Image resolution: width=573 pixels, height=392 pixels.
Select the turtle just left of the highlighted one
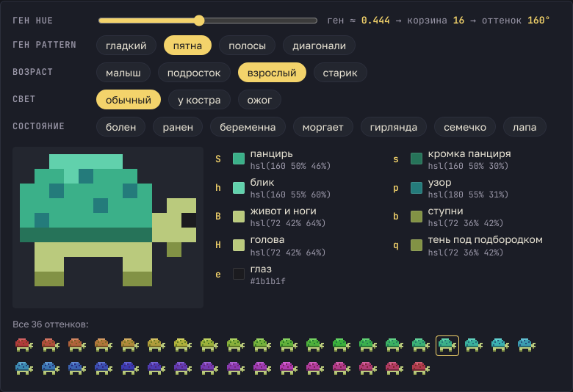(x=421, y=345)
